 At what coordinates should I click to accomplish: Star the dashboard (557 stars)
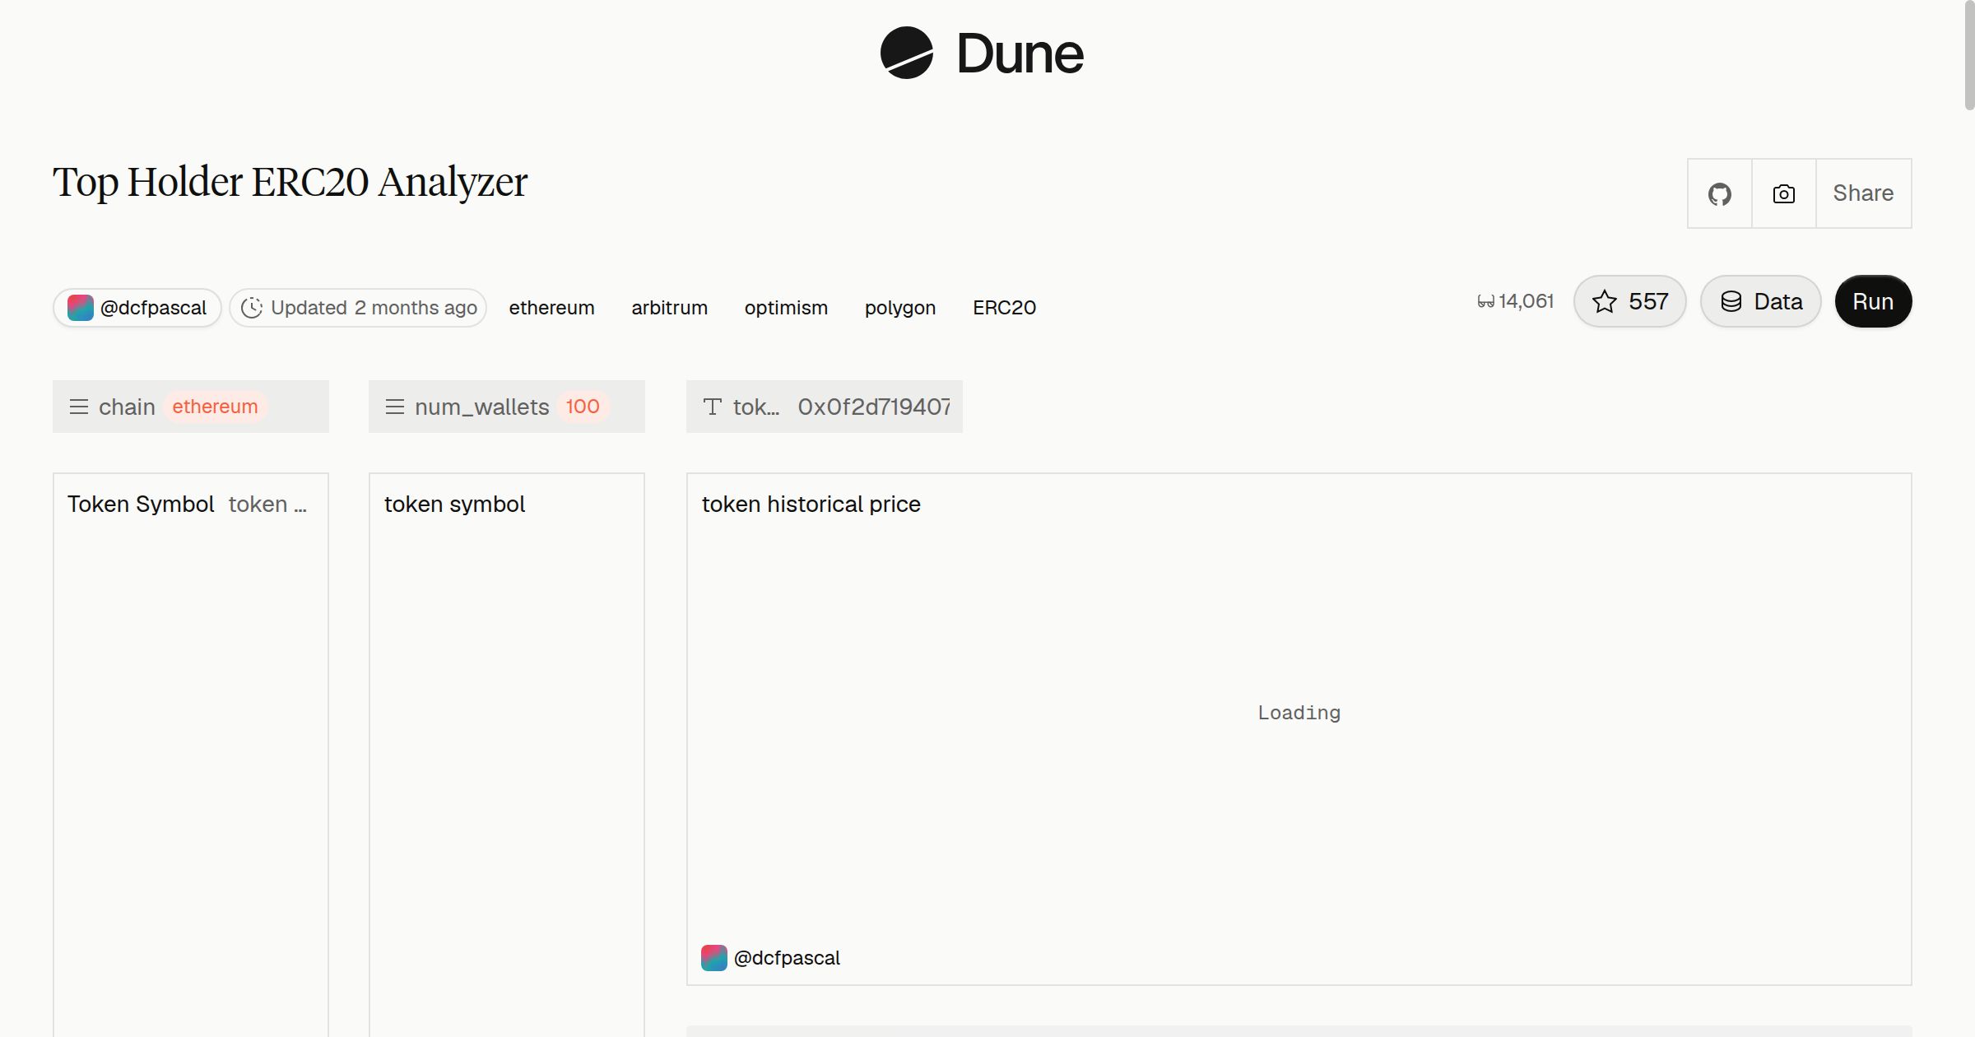coord(1630,301)
